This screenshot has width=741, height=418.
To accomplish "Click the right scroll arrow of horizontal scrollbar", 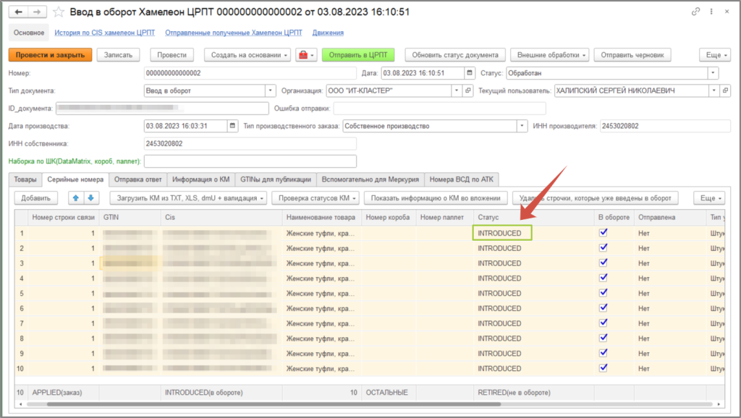I will [719, 404].
